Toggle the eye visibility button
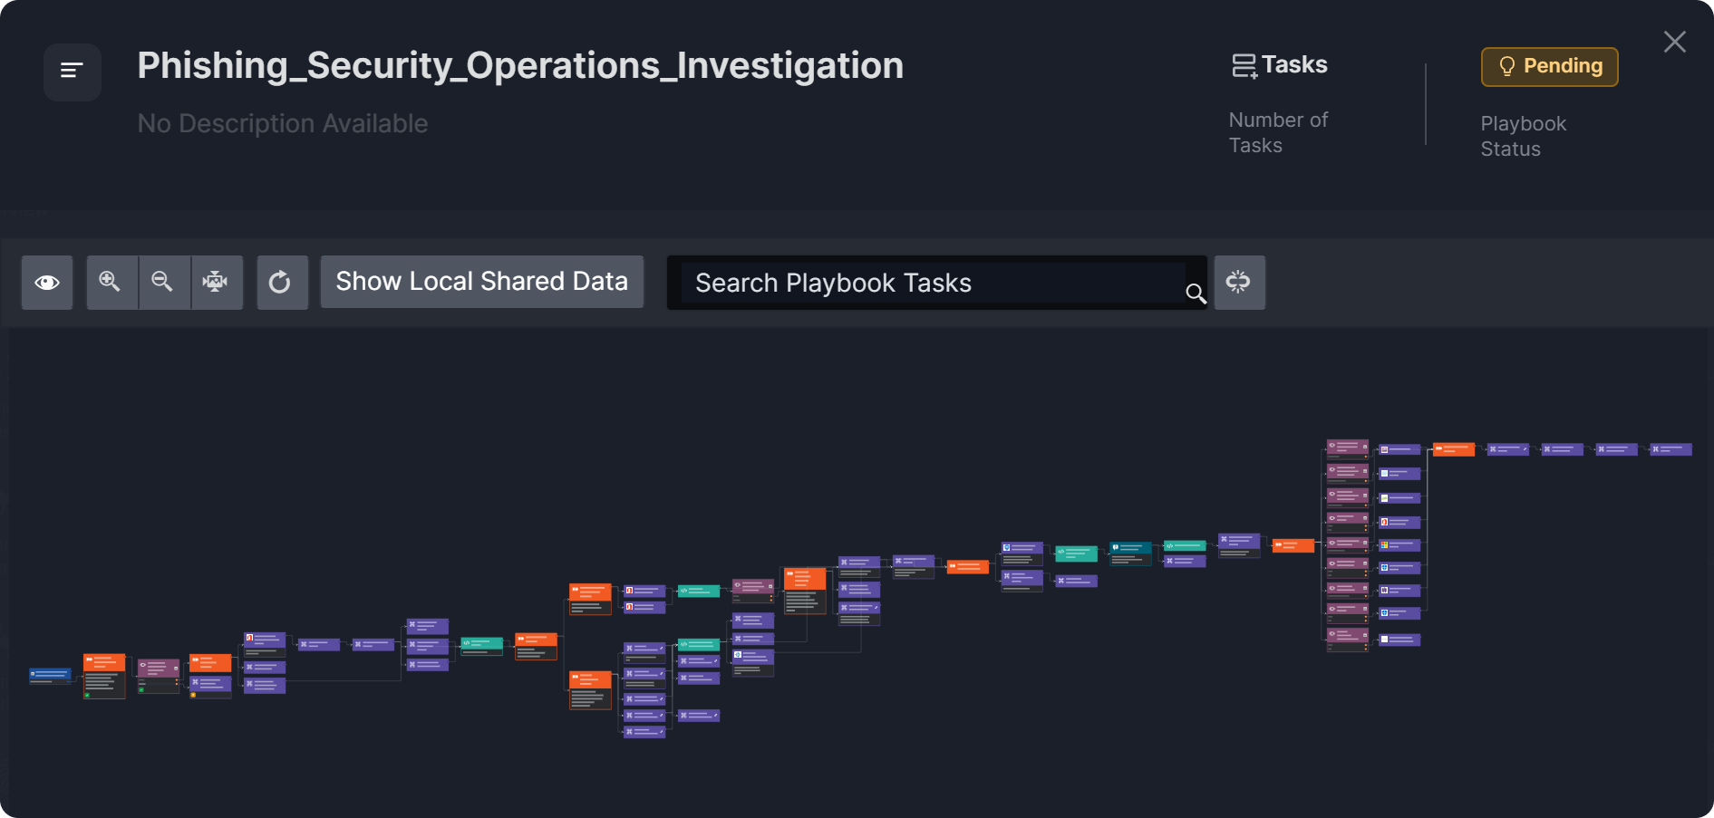Viewport: 1714px width, 818px height. click(x=47, y=282)
